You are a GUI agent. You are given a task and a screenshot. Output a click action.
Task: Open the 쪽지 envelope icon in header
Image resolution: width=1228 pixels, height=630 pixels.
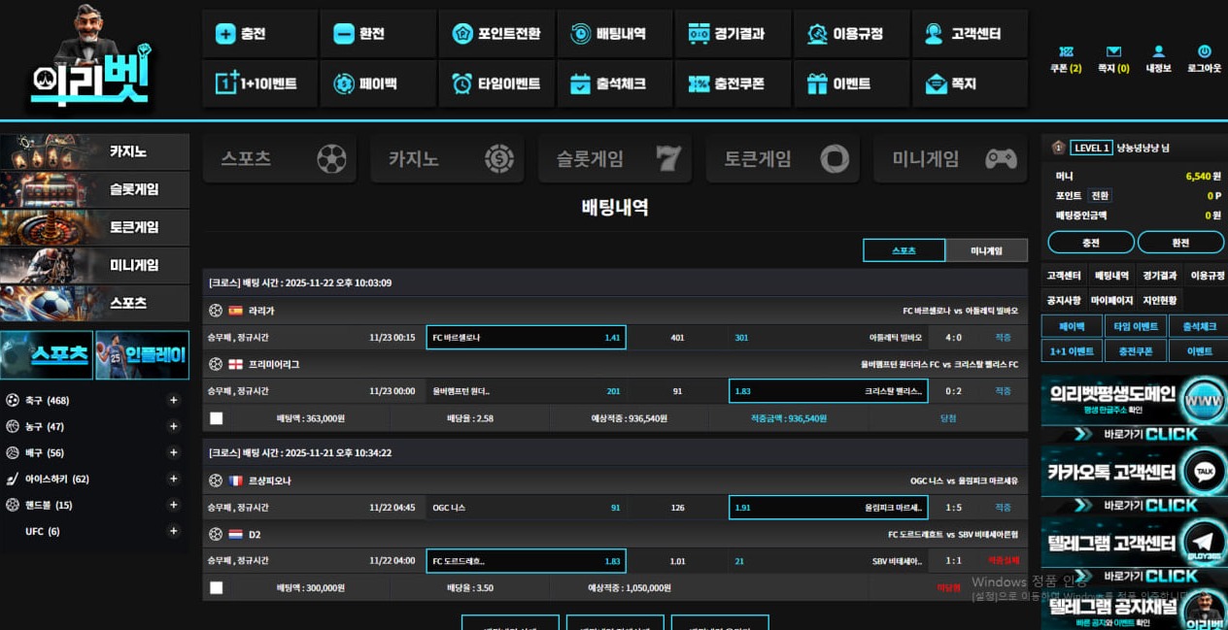click(x=1113, y=51)
